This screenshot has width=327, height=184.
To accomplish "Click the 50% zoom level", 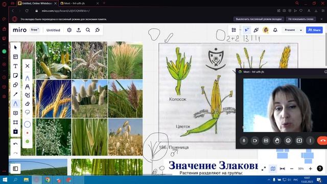I will click(x=301, y=169).
